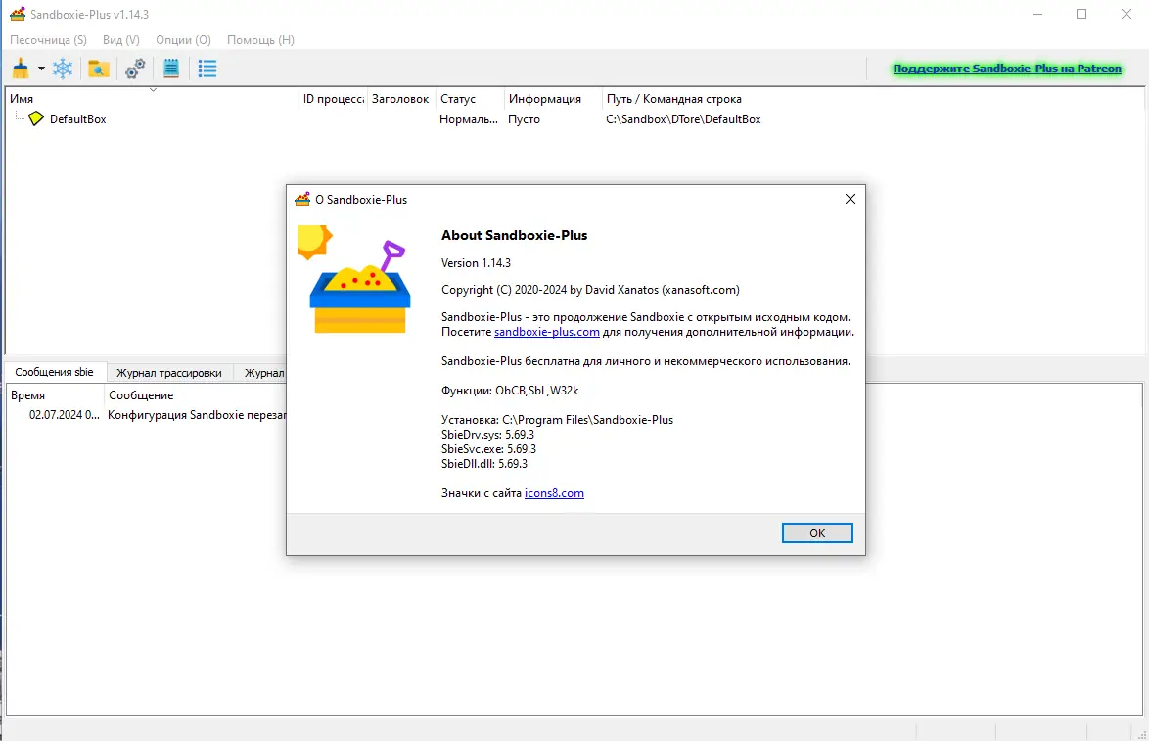This screenshot has width=1149, height=741.
Task: Open the Песочница (S) menu
Action: click(x=48, y=39)
